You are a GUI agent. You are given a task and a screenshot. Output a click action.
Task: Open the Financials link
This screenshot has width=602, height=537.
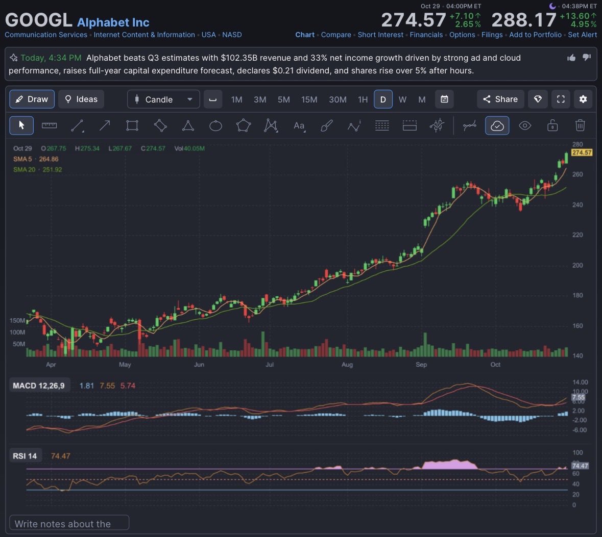point(426,35)
